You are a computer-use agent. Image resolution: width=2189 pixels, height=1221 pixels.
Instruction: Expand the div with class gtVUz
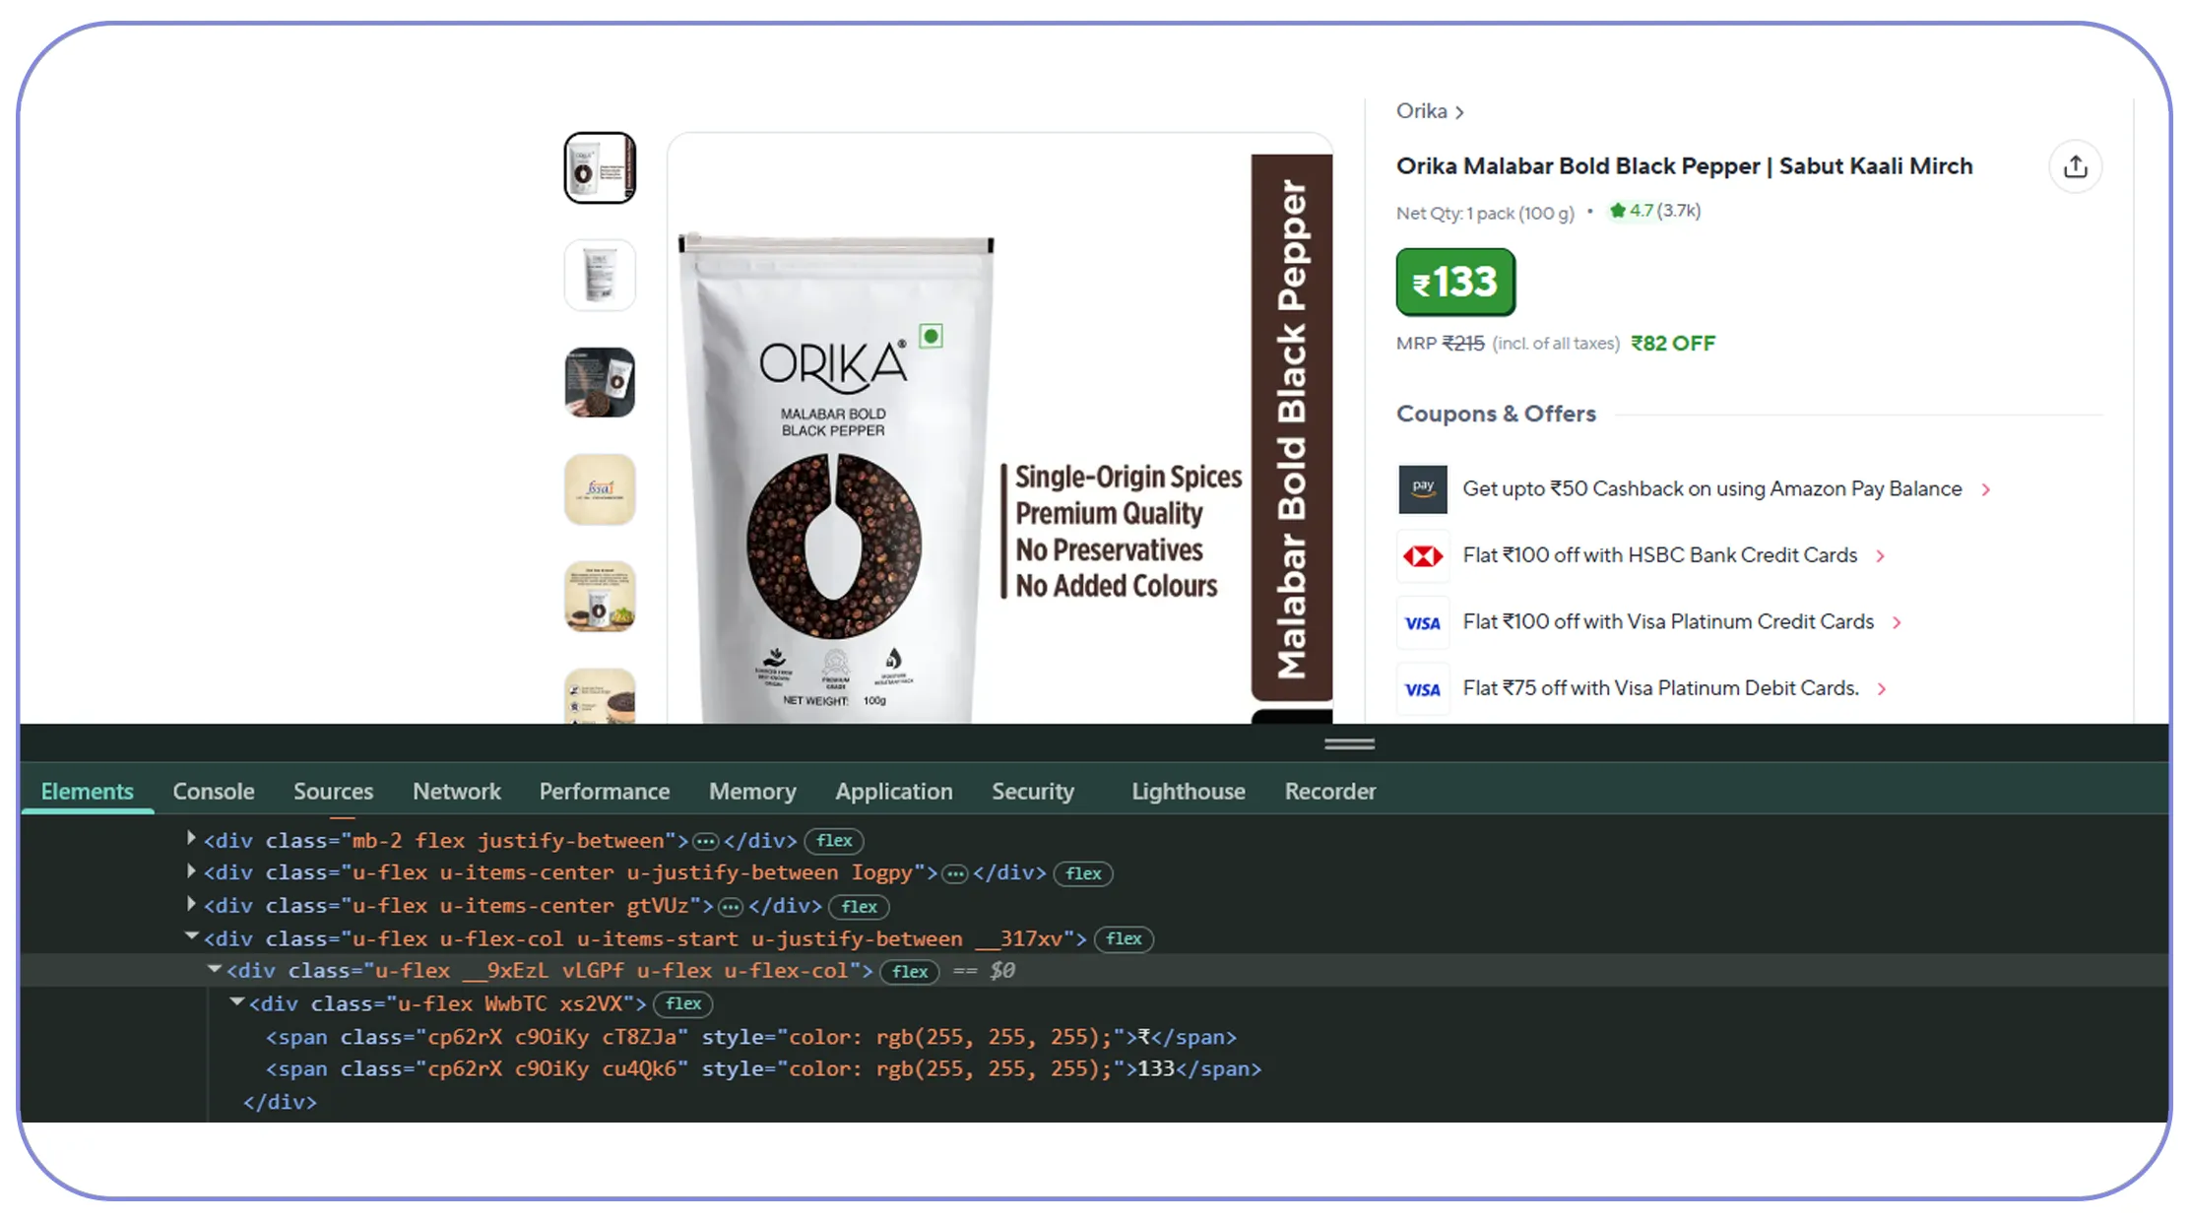191,904
